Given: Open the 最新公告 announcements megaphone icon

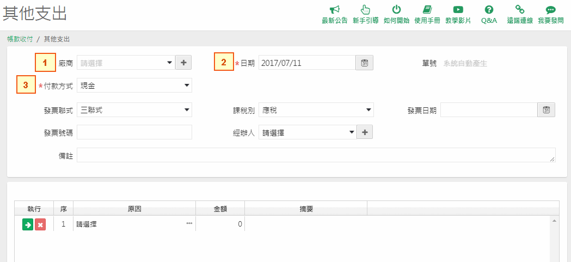Looking at the screenshot, I should pyautogui.click(x=335, y=9).
